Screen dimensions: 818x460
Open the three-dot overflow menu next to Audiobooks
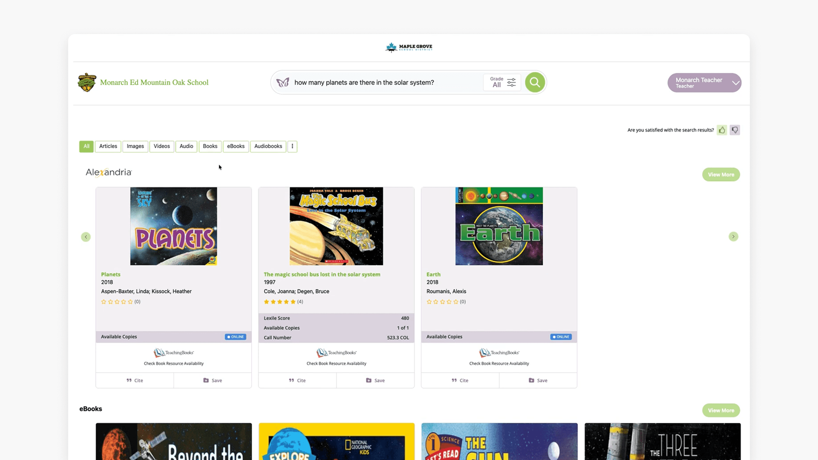292,146
